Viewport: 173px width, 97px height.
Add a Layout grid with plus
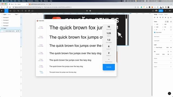pyautogui.click(x=171, y=41)
